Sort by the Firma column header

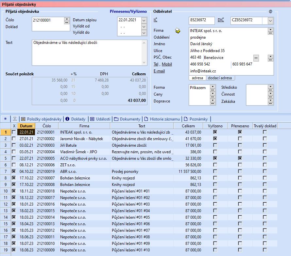point(84,126)
